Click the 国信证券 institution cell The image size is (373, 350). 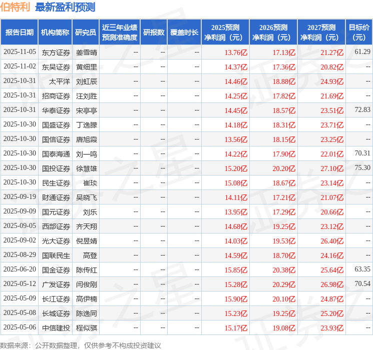[x=56, y=139]
